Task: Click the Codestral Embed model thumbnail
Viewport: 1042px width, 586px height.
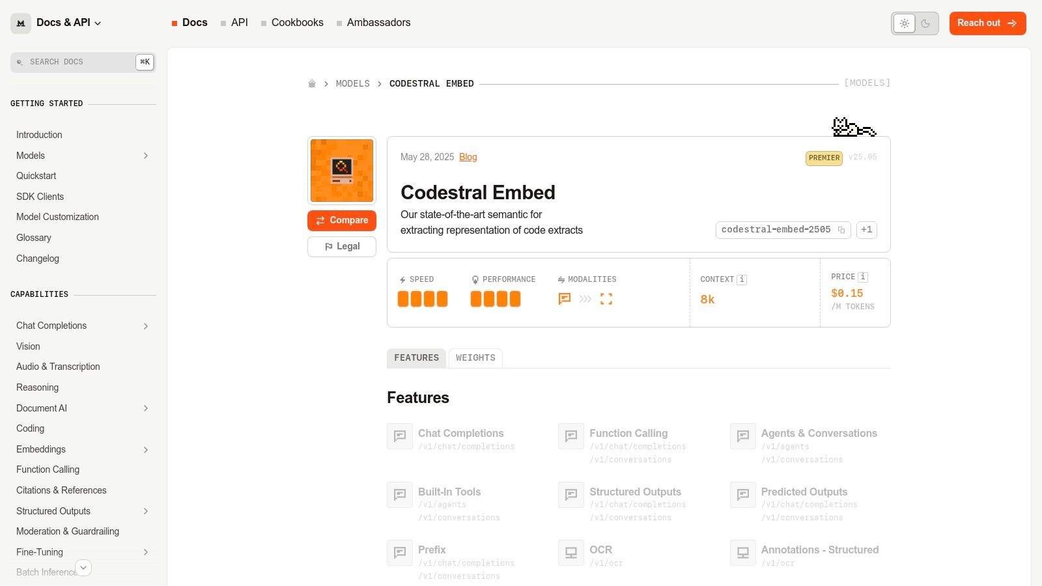Action: [x=342, y=171]
